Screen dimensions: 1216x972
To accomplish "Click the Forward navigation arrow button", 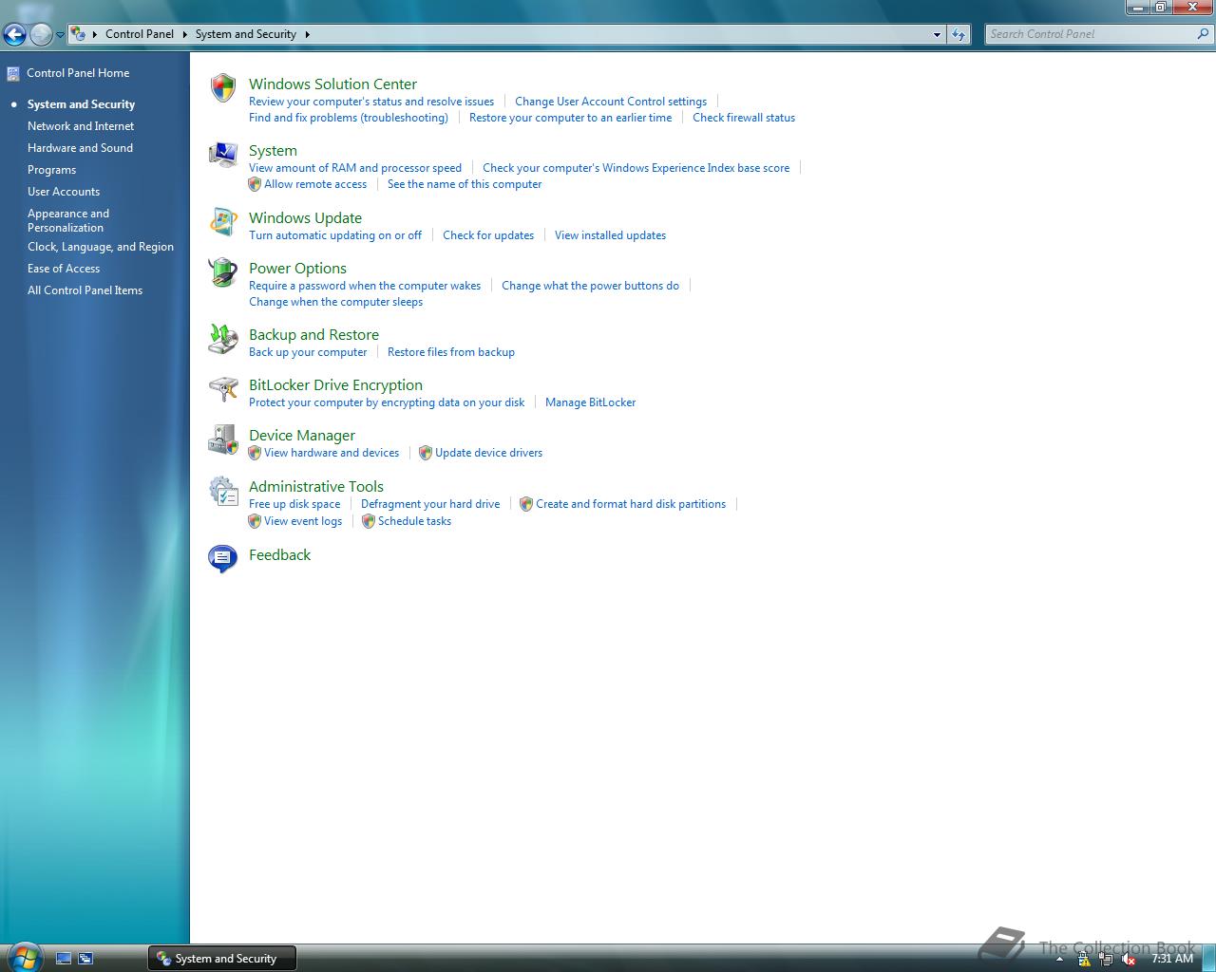I will pos(41,35).
